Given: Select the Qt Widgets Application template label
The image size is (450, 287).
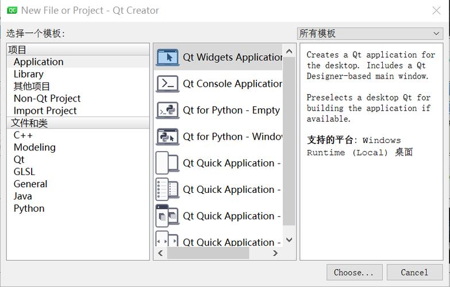Looking at the screenshot, I should coord(233,57).
